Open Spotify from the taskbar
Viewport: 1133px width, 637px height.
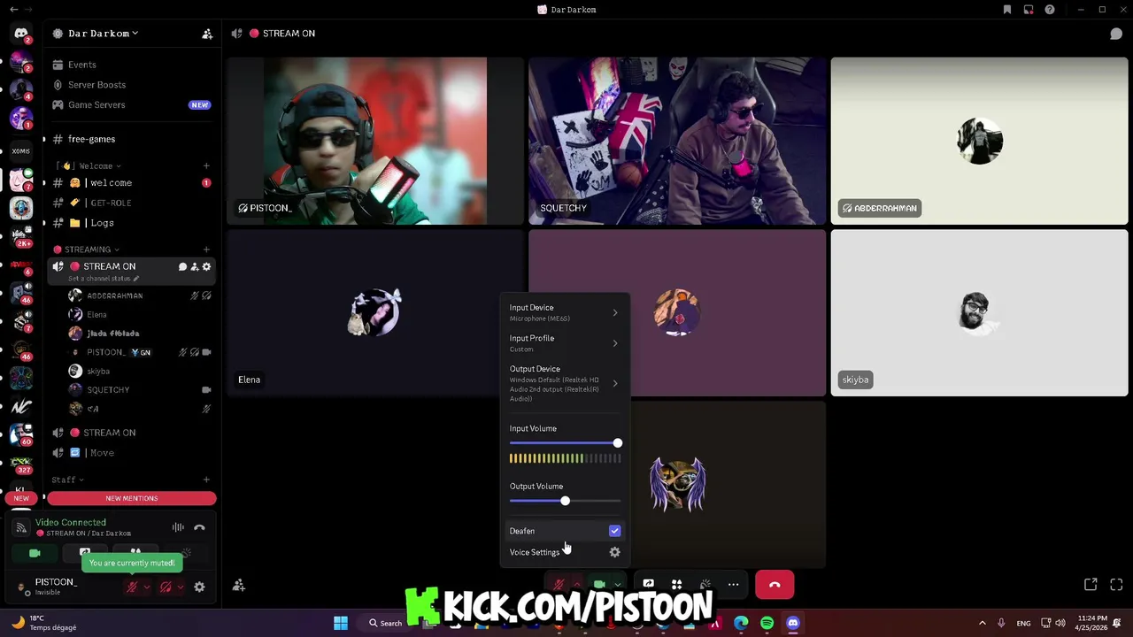(x=767, y=623)
